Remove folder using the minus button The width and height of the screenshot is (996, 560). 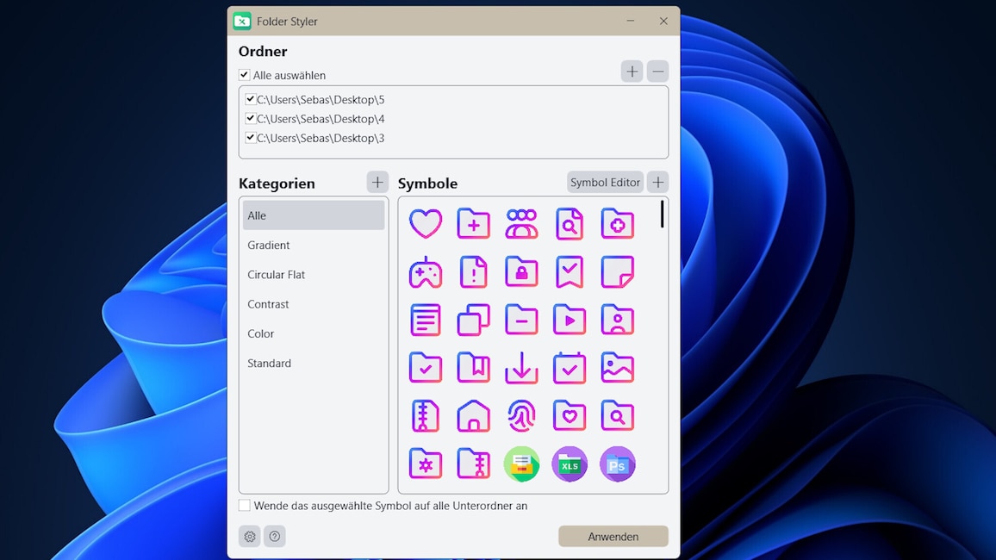point(658,72)
